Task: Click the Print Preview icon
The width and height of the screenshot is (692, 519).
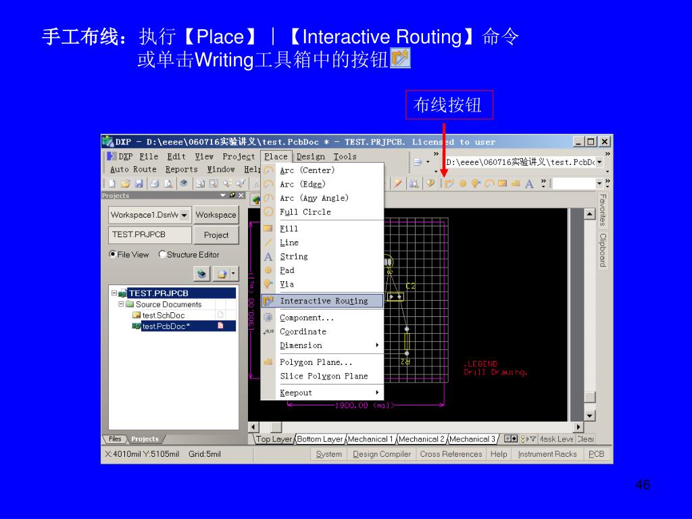Action: [168, 184]
